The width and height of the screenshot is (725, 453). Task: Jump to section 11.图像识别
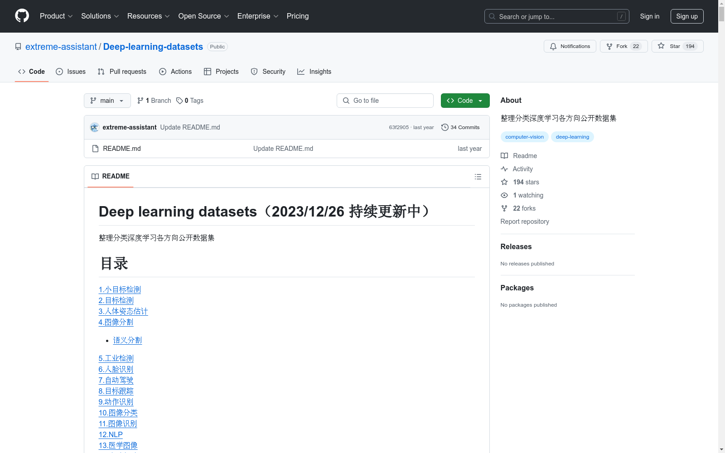coord(118,424)
